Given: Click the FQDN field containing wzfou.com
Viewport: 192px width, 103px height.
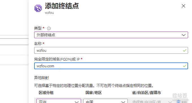Looking at the screenshot, I should 111,66.
